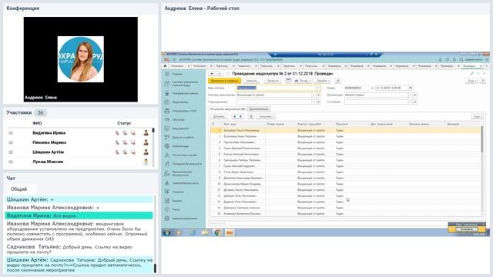Open the Обучение sidebar section
This screenshot has width=493, height=277.
[x=178, y=120]
